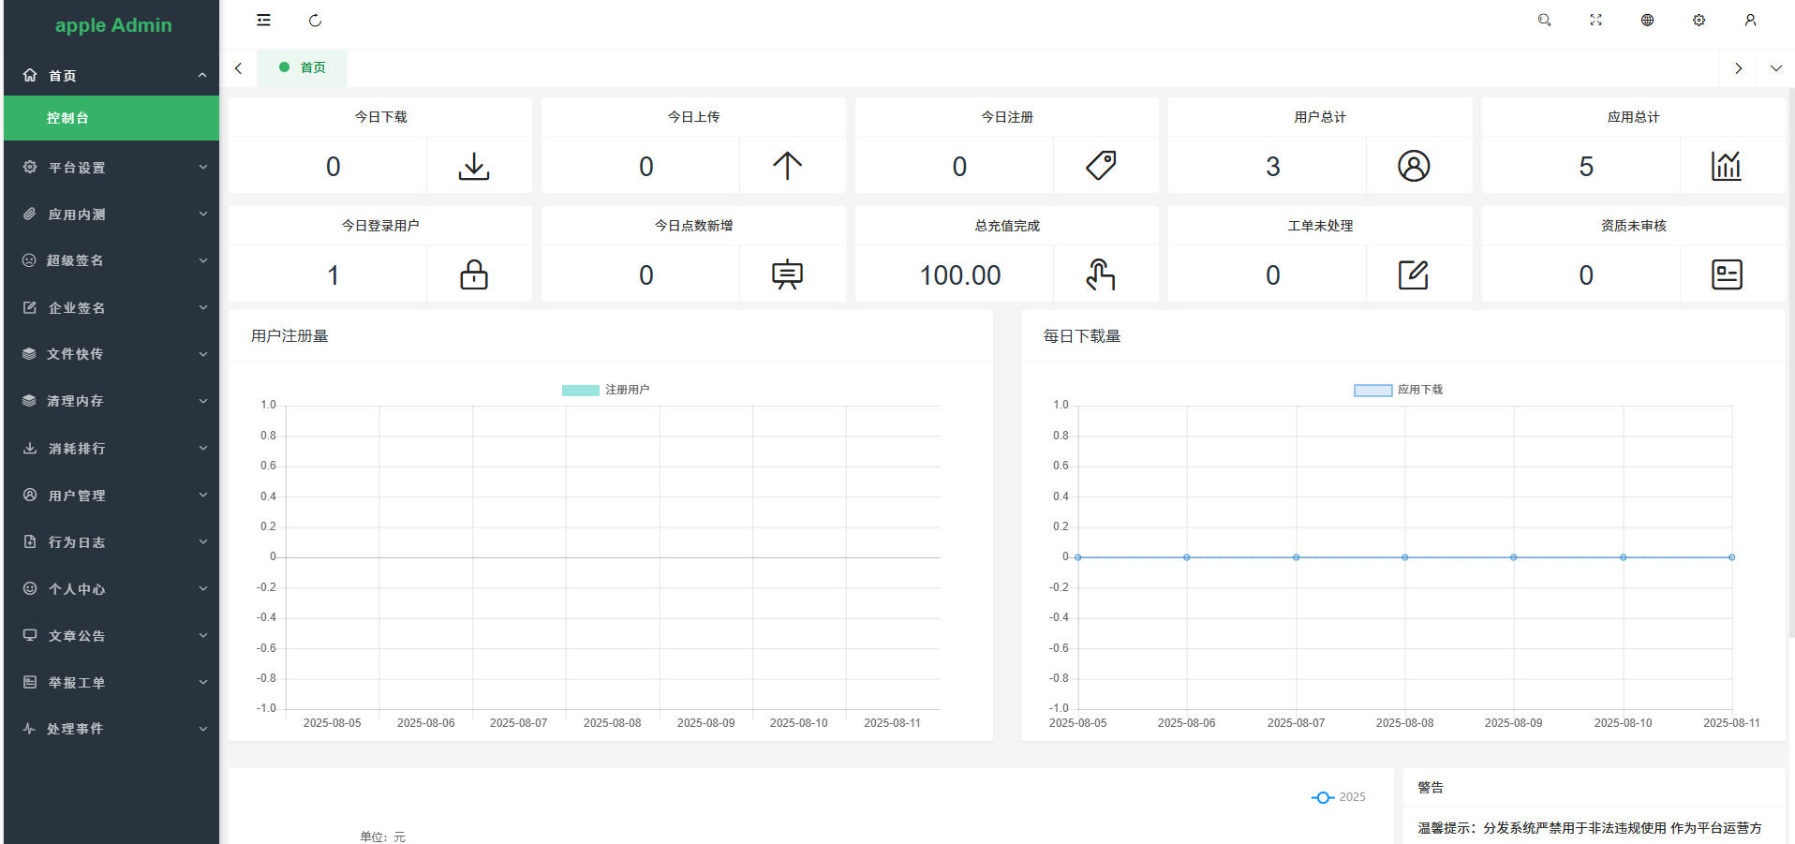Viewport: 1795px width, 844px height.
Task: Switch to the 首页 tab
Action: coord(303,68)
